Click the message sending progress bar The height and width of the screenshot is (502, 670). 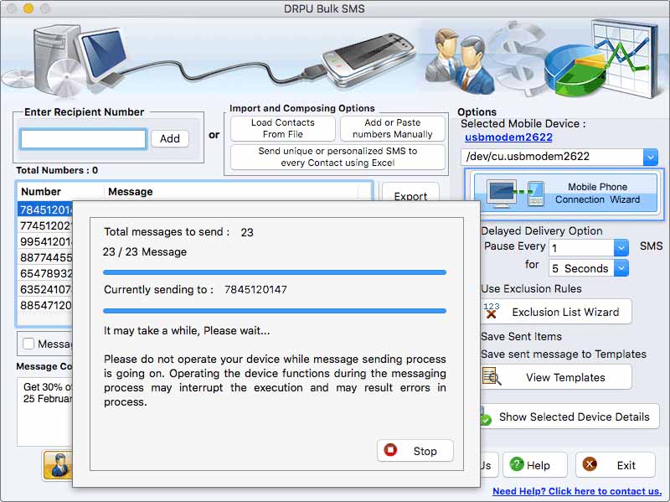tap(276, 272)
